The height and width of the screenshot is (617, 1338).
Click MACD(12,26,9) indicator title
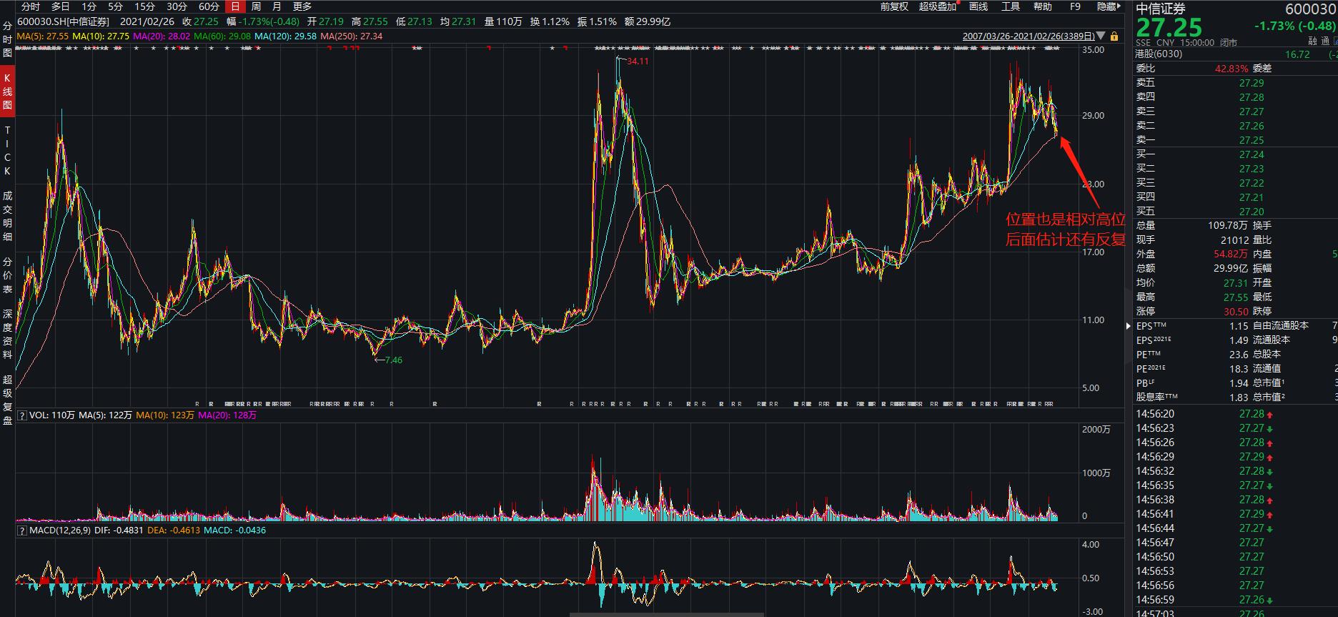tap(60, 530)
